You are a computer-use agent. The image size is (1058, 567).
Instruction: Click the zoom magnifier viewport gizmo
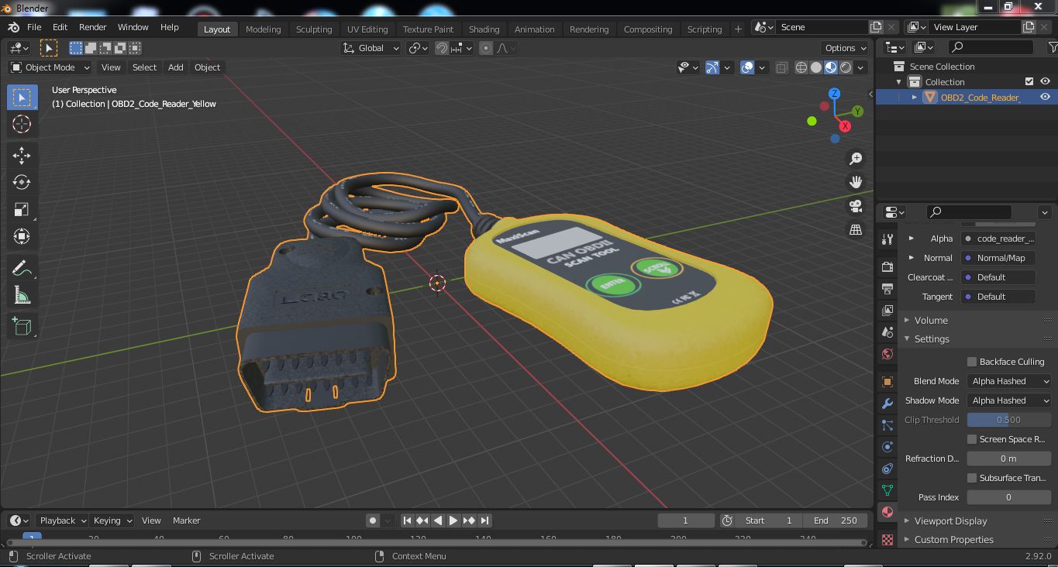tap(856, 159)
